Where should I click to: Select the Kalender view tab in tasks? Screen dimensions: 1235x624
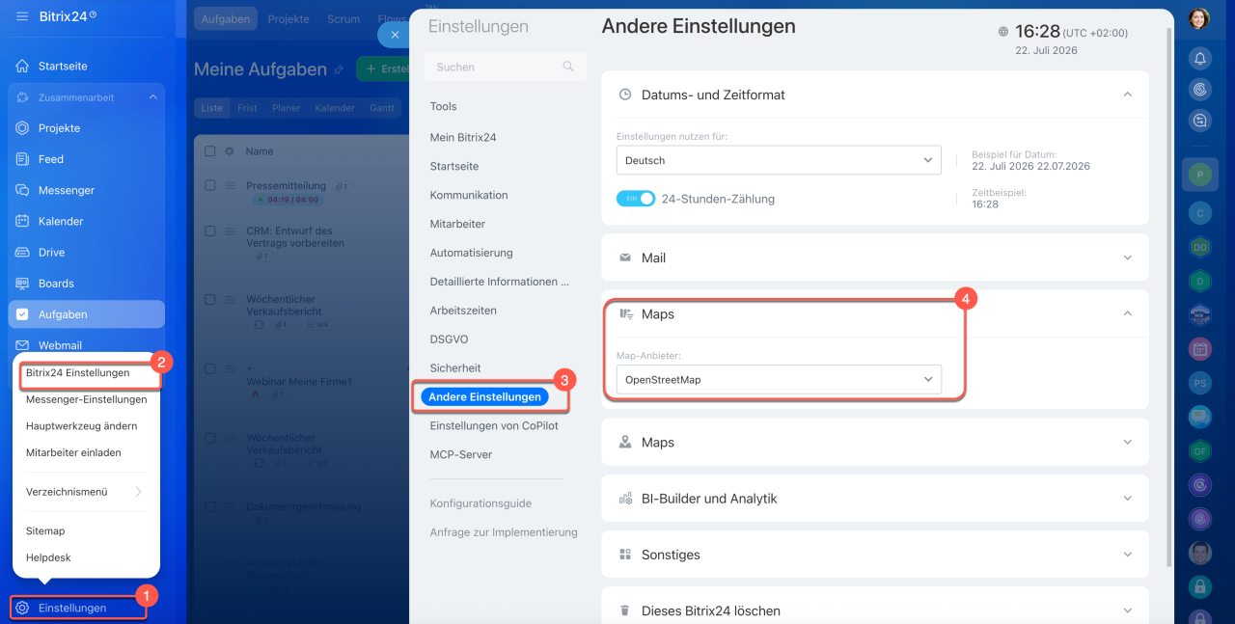point(335,108)
